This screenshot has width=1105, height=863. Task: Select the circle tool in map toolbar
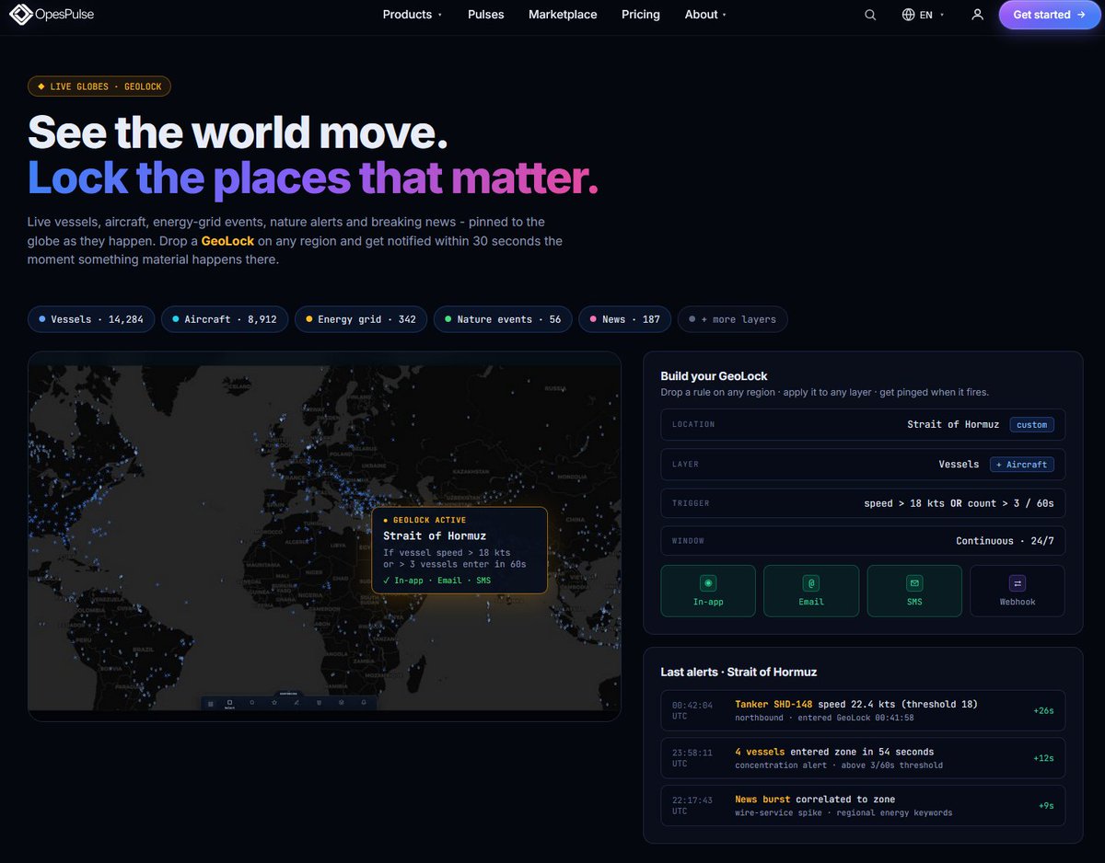point(252,702)
